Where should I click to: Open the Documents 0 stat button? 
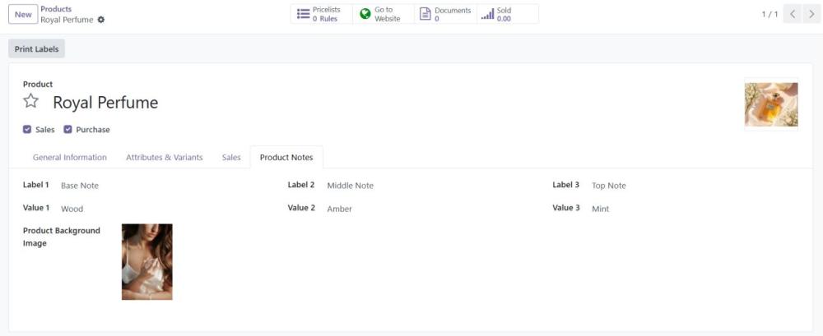445,14
